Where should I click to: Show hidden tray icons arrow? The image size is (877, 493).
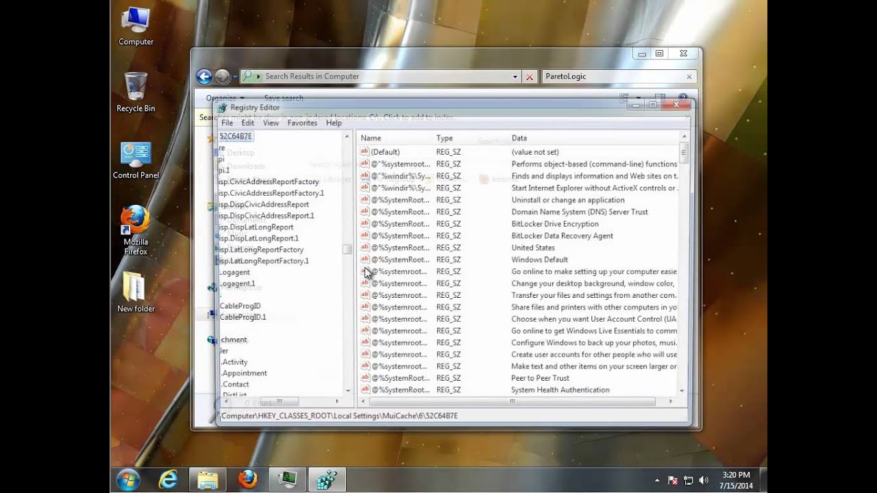point(657,480)
